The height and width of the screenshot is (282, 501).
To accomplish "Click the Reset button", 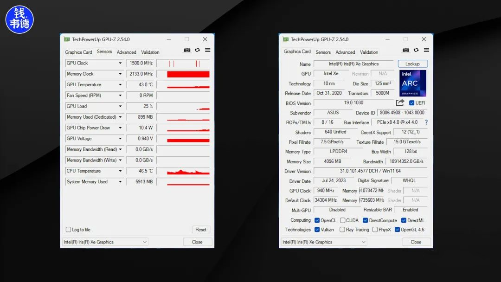I will [x=201, y=230].
